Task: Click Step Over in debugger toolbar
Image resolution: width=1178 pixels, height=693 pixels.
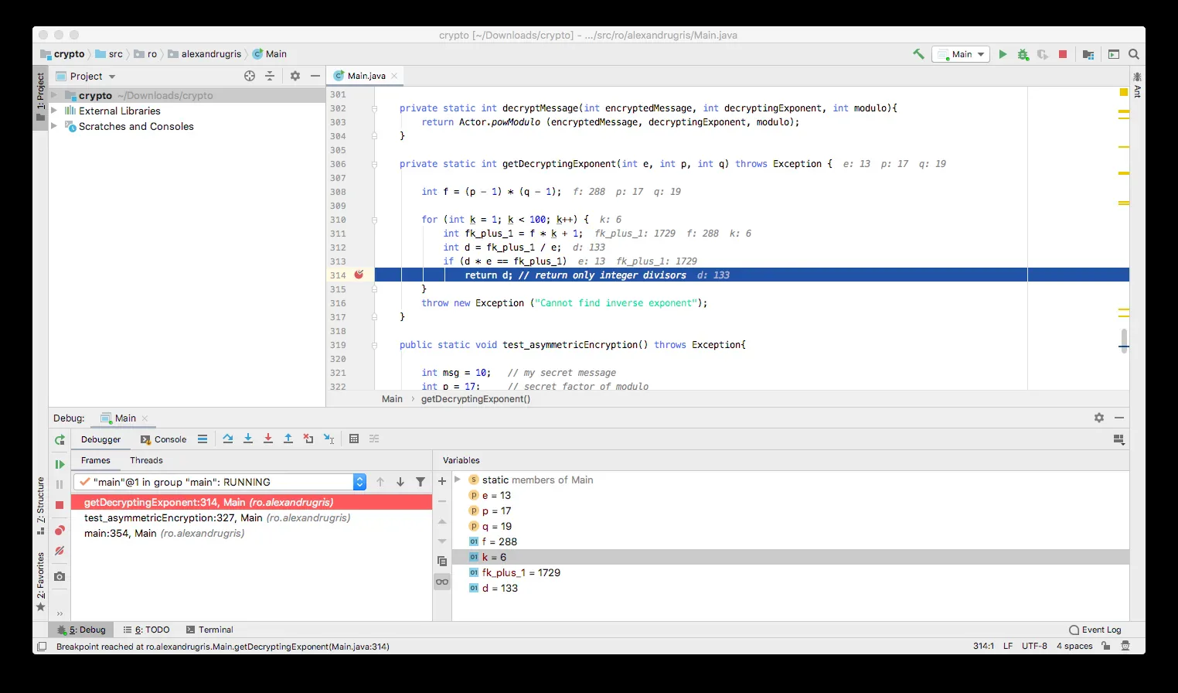Action: 228,439
